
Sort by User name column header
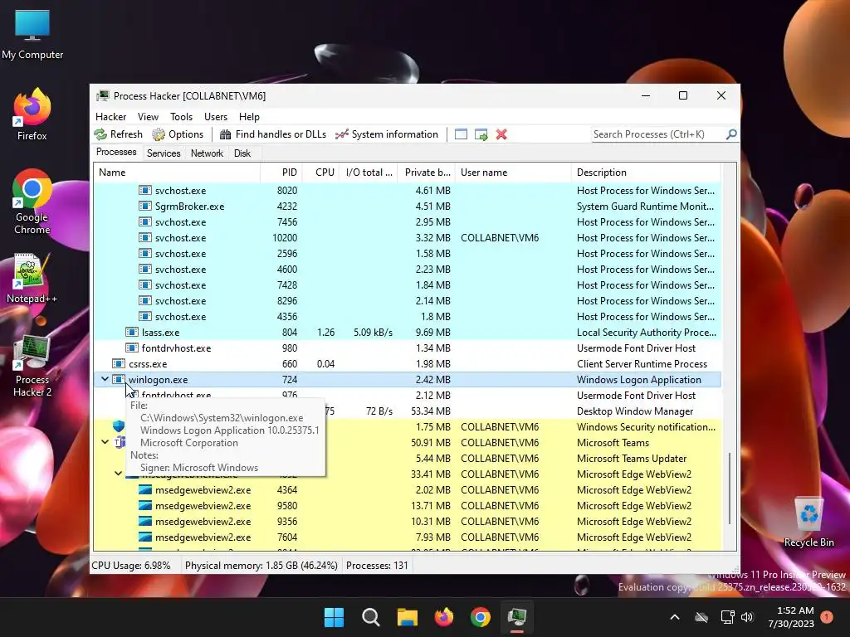click(513, 173)
